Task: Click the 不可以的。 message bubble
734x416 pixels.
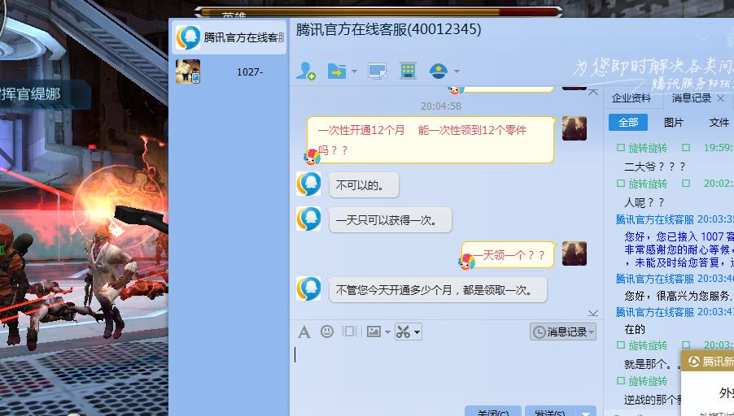Action: coord(365,185)
